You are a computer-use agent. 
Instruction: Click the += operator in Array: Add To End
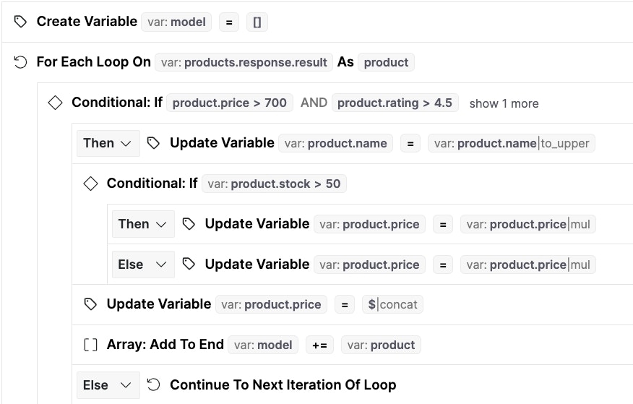(x=319, y=345)
